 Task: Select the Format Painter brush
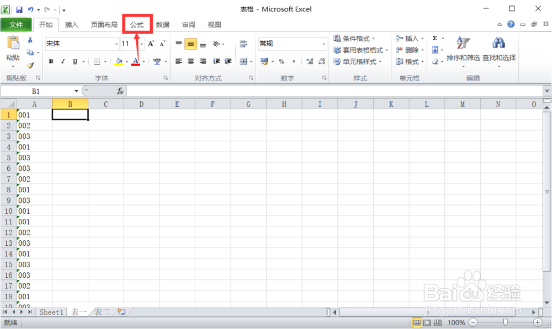click(30, 65)
